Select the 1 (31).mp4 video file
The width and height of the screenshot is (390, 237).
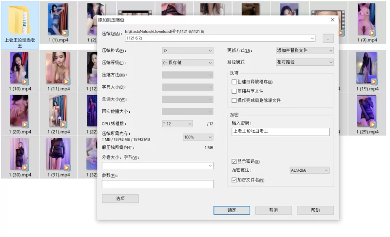[58, 158]
